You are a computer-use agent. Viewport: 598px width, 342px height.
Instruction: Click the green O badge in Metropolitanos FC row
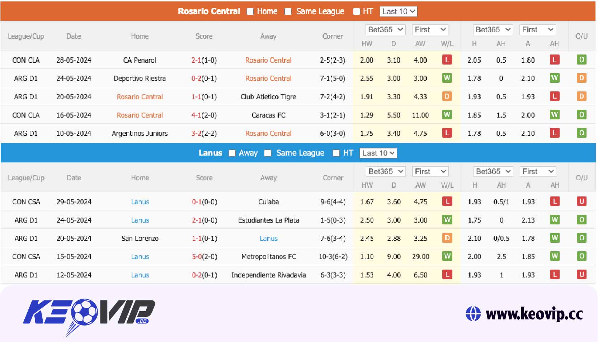[x=581, y=256]
